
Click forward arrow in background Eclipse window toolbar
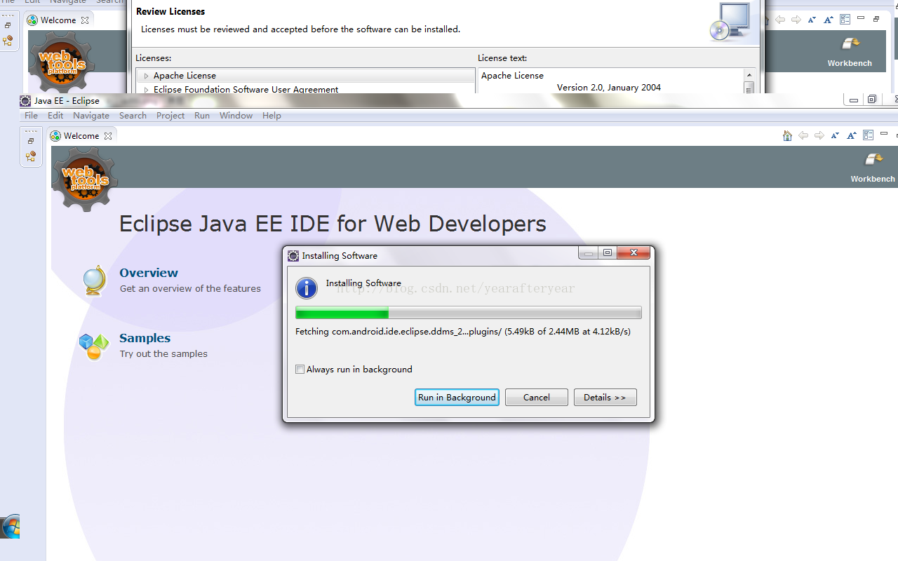point(796,20)
